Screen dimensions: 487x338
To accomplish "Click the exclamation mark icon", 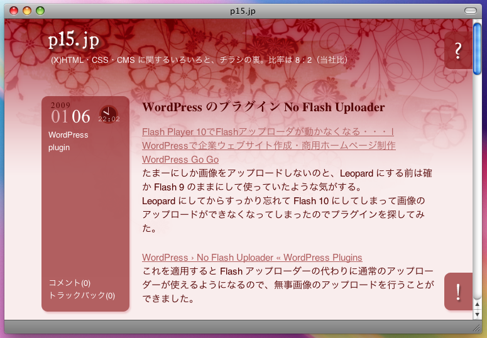I will coord(459,292).
